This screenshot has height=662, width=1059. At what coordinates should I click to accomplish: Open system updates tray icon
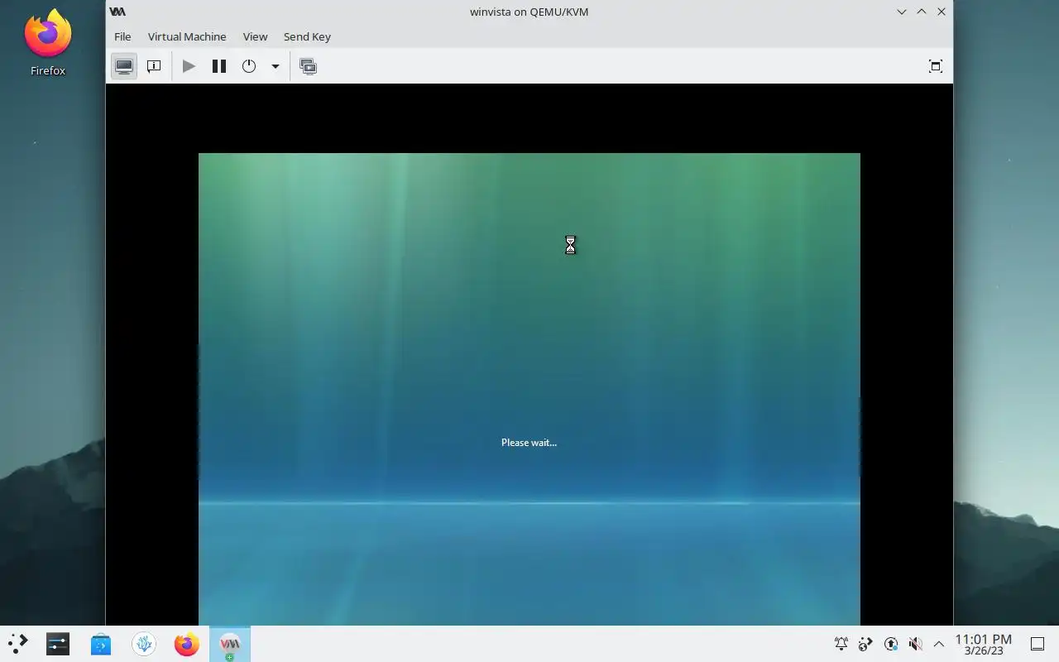[891, 644]
